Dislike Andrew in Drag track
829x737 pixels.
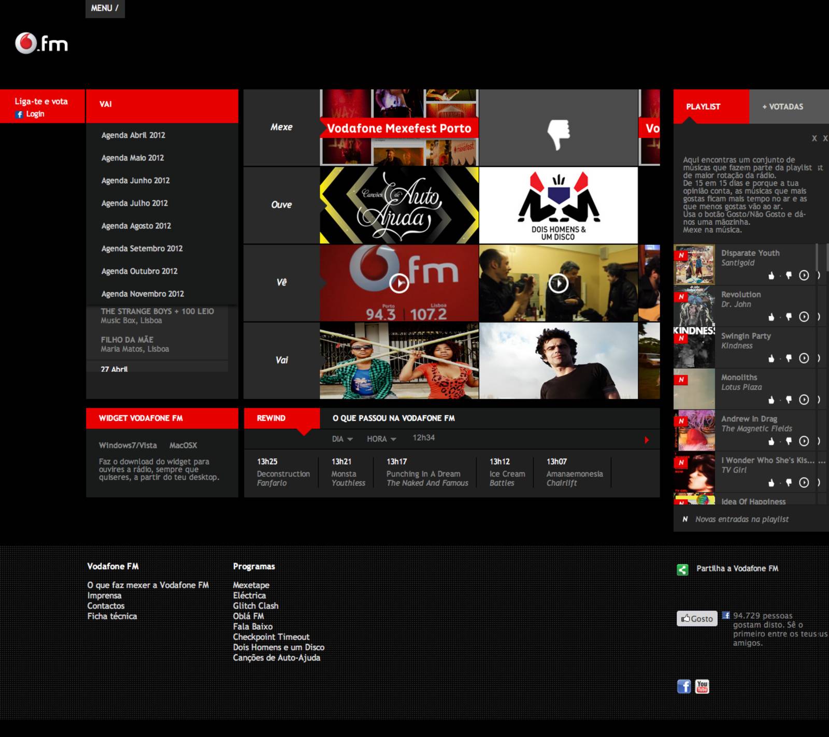click(789, 441)
